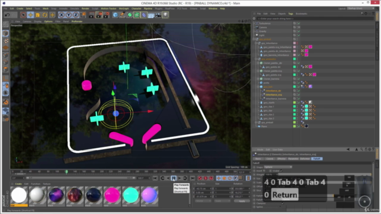
Task: Open the Character menu
Action: pos(136,8)
